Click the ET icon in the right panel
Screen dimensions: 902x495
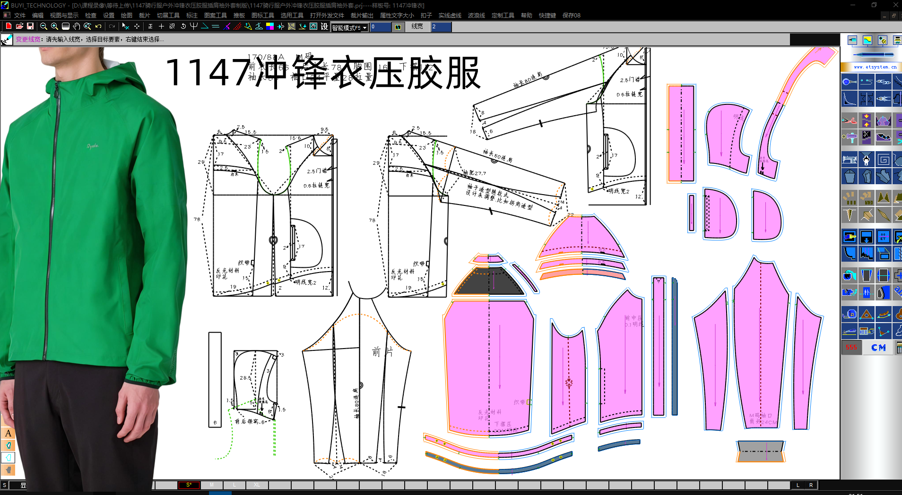pyautogui.click(x=883, y=236)
